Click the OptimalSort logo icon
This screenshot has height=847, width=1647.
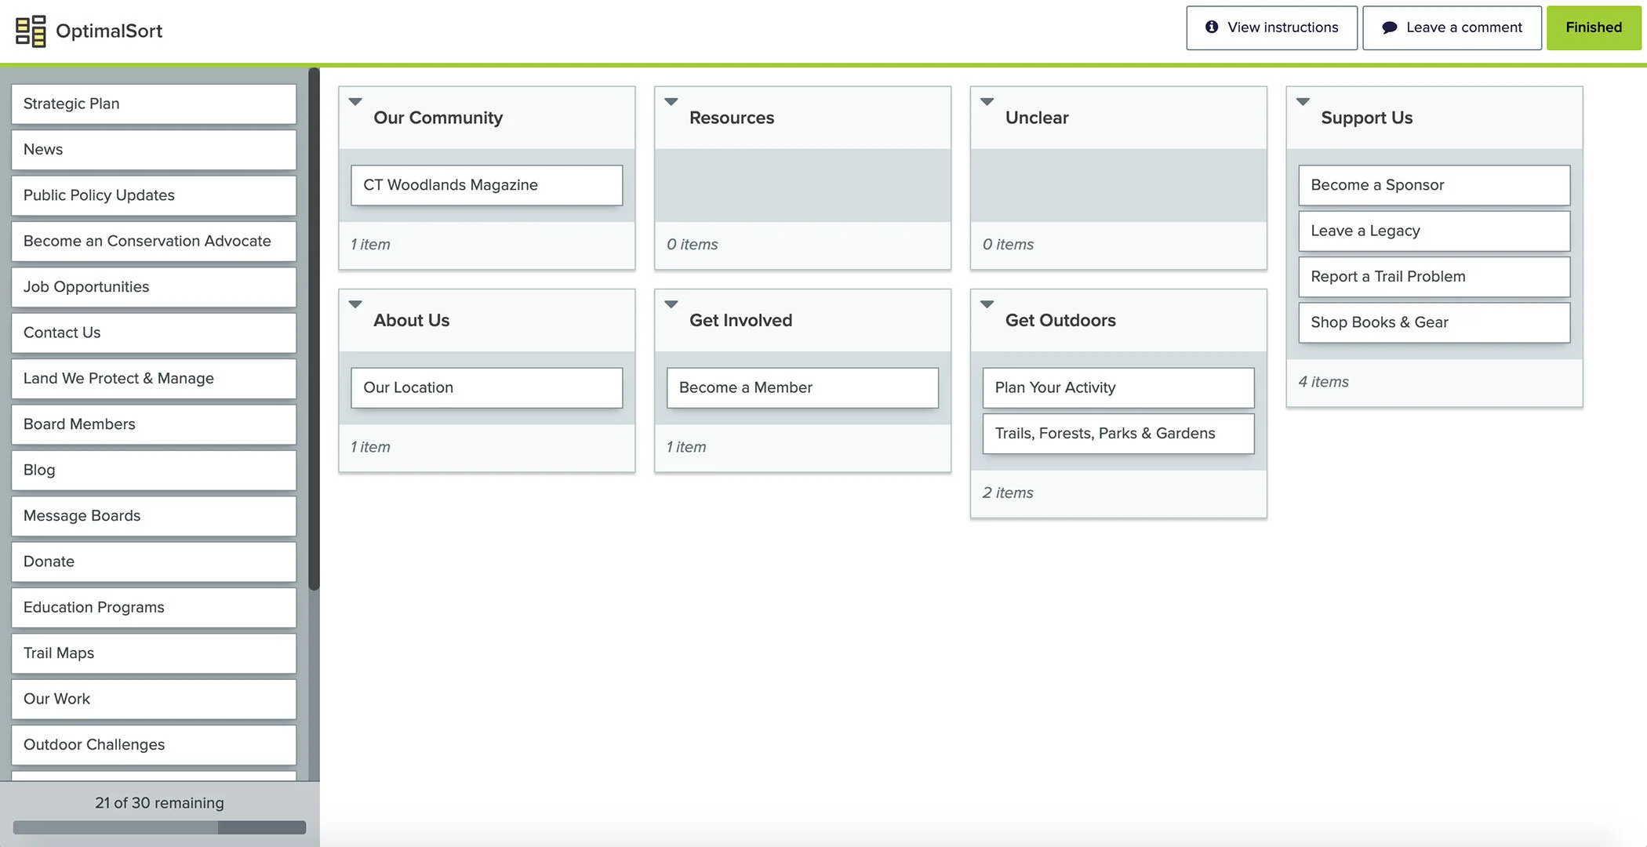click(31, 31)
